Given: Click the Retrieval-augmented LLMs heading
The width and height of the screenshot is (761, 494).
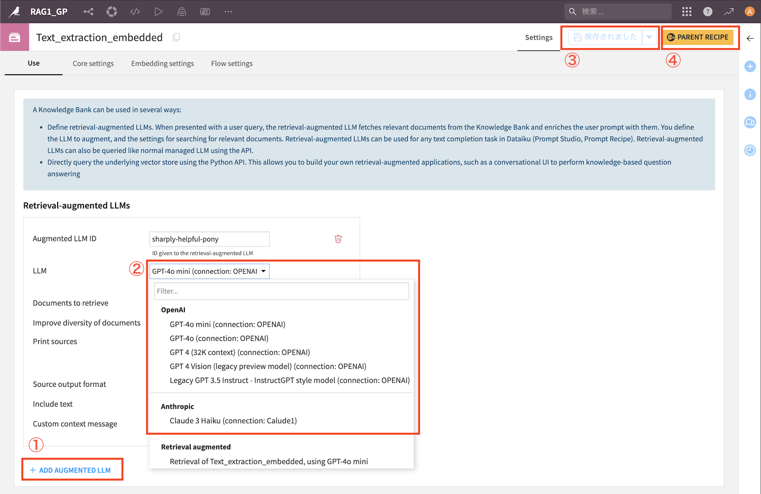Looking at the screenshot, I should pyautogui.click(x=77, y=205).
